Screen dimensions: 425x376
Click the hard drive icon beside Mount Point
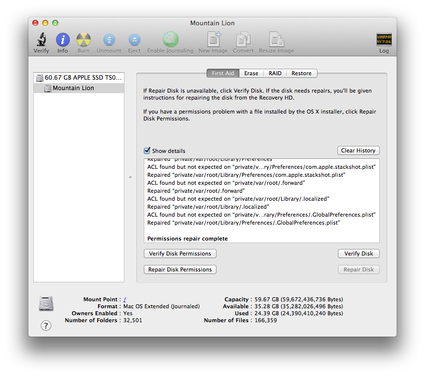pyautogui.click(x=46, y=304)
